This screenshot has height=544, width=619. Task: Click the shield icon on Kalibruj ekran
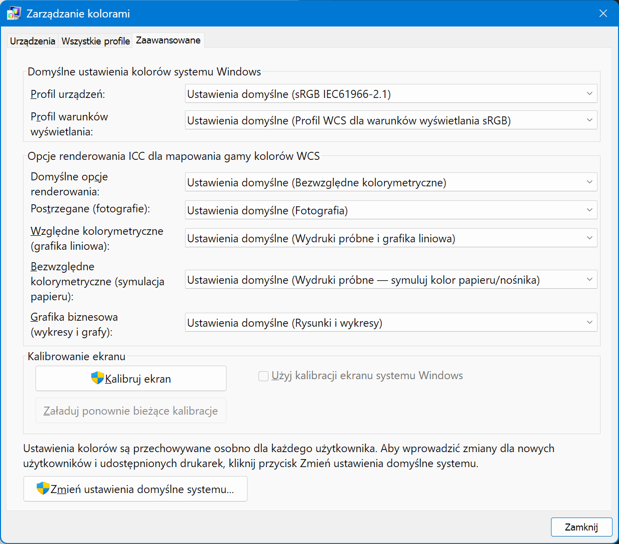97,378
